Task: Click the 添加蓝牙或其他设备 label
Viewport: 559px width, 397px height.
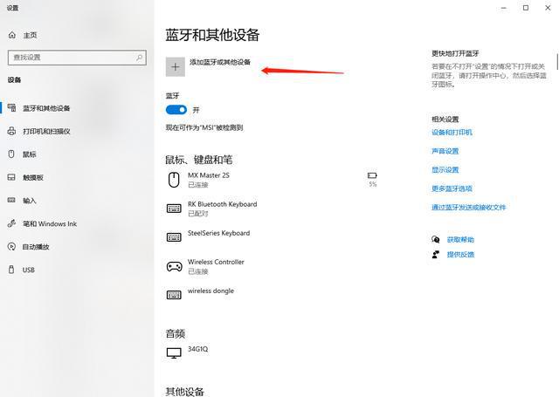Action: point(219,62)
